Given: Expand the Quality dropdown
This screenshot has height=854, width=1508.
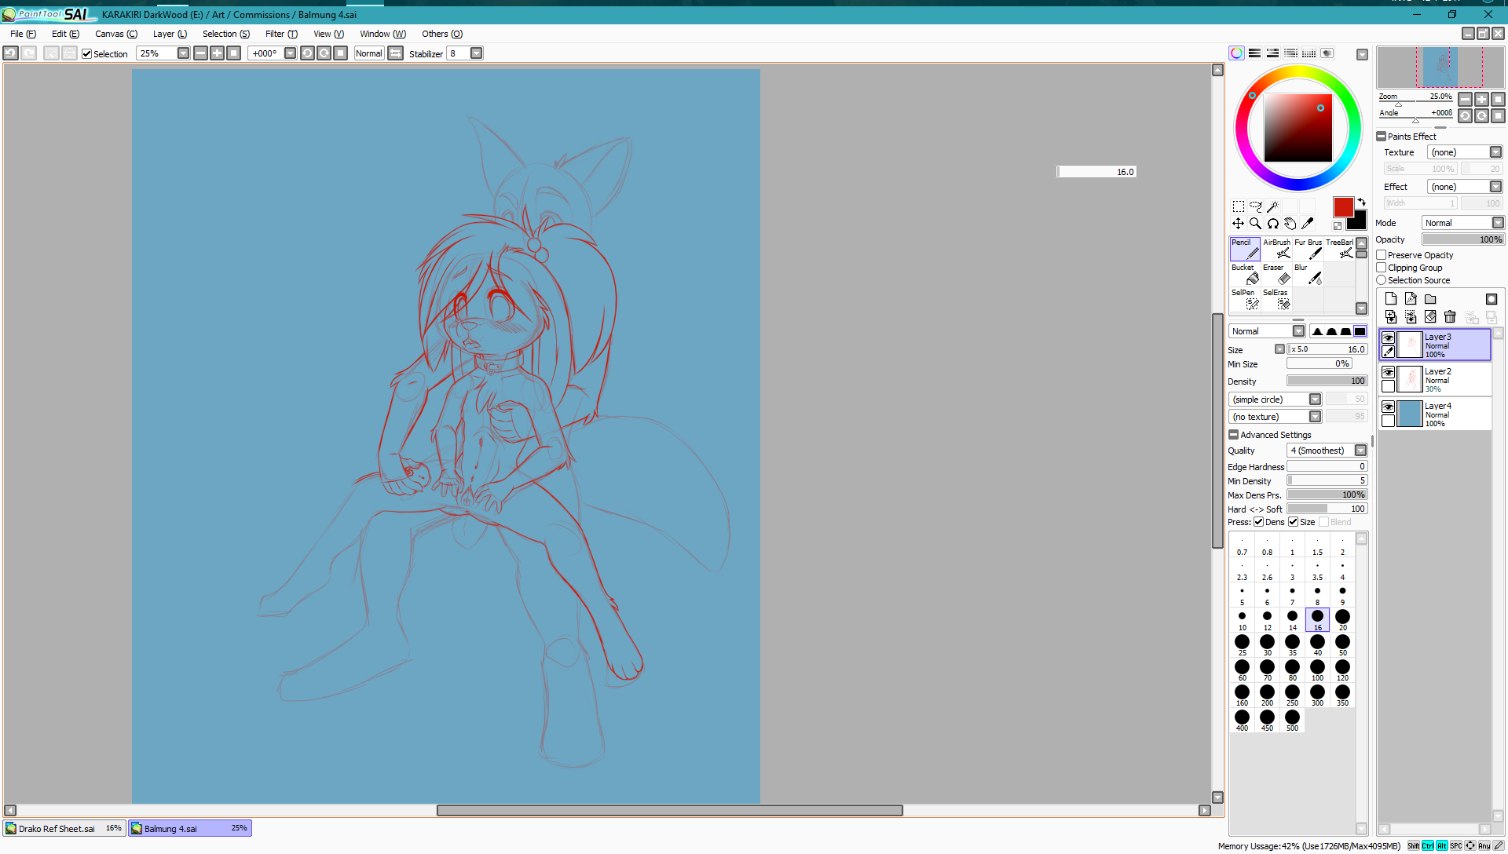Looking at the screenshot, I should (x=1360, y=451).
